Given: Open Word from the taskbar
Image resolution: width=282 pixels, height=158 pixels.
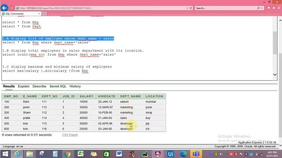Looking at the screenshot, I should tap(119, 154).
